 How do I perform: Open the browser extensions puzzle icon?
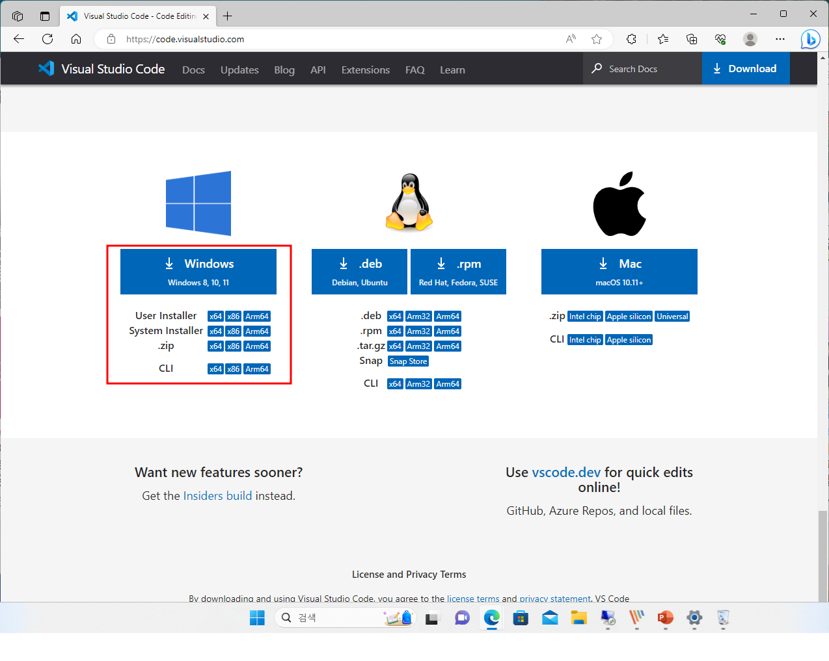click(x=632, y=39)
